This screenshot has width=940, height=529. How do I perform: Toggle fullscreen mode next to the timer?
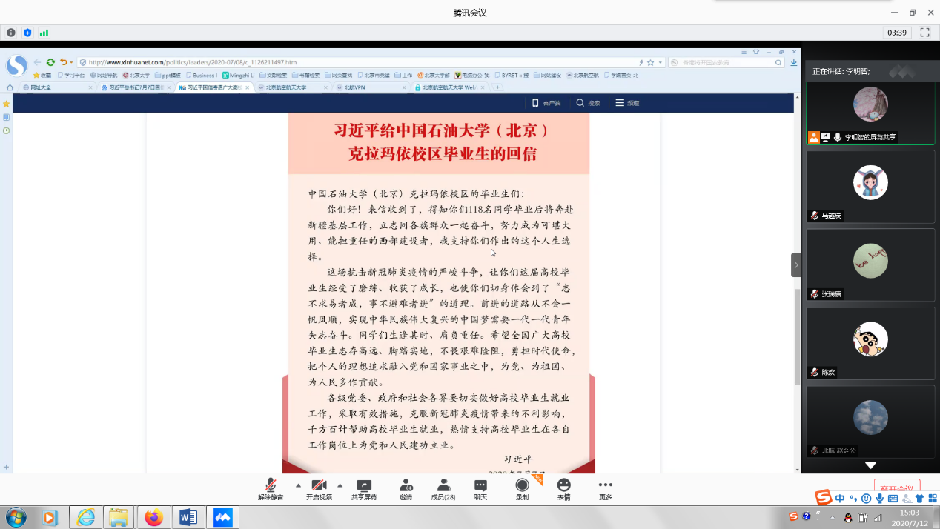(924, 33)
